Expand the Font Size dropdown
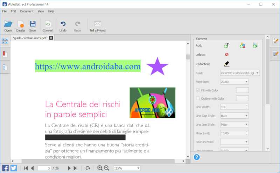The height and width of the screenshot is (173, 280). [x=234, y=82]
